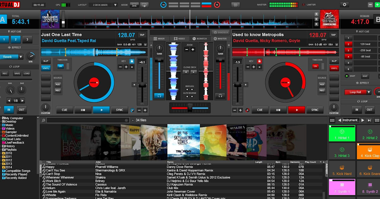Click the CUE button on deck B
Image resolution: width=380 pixels, height=199 pixels.
click(260, 110)
